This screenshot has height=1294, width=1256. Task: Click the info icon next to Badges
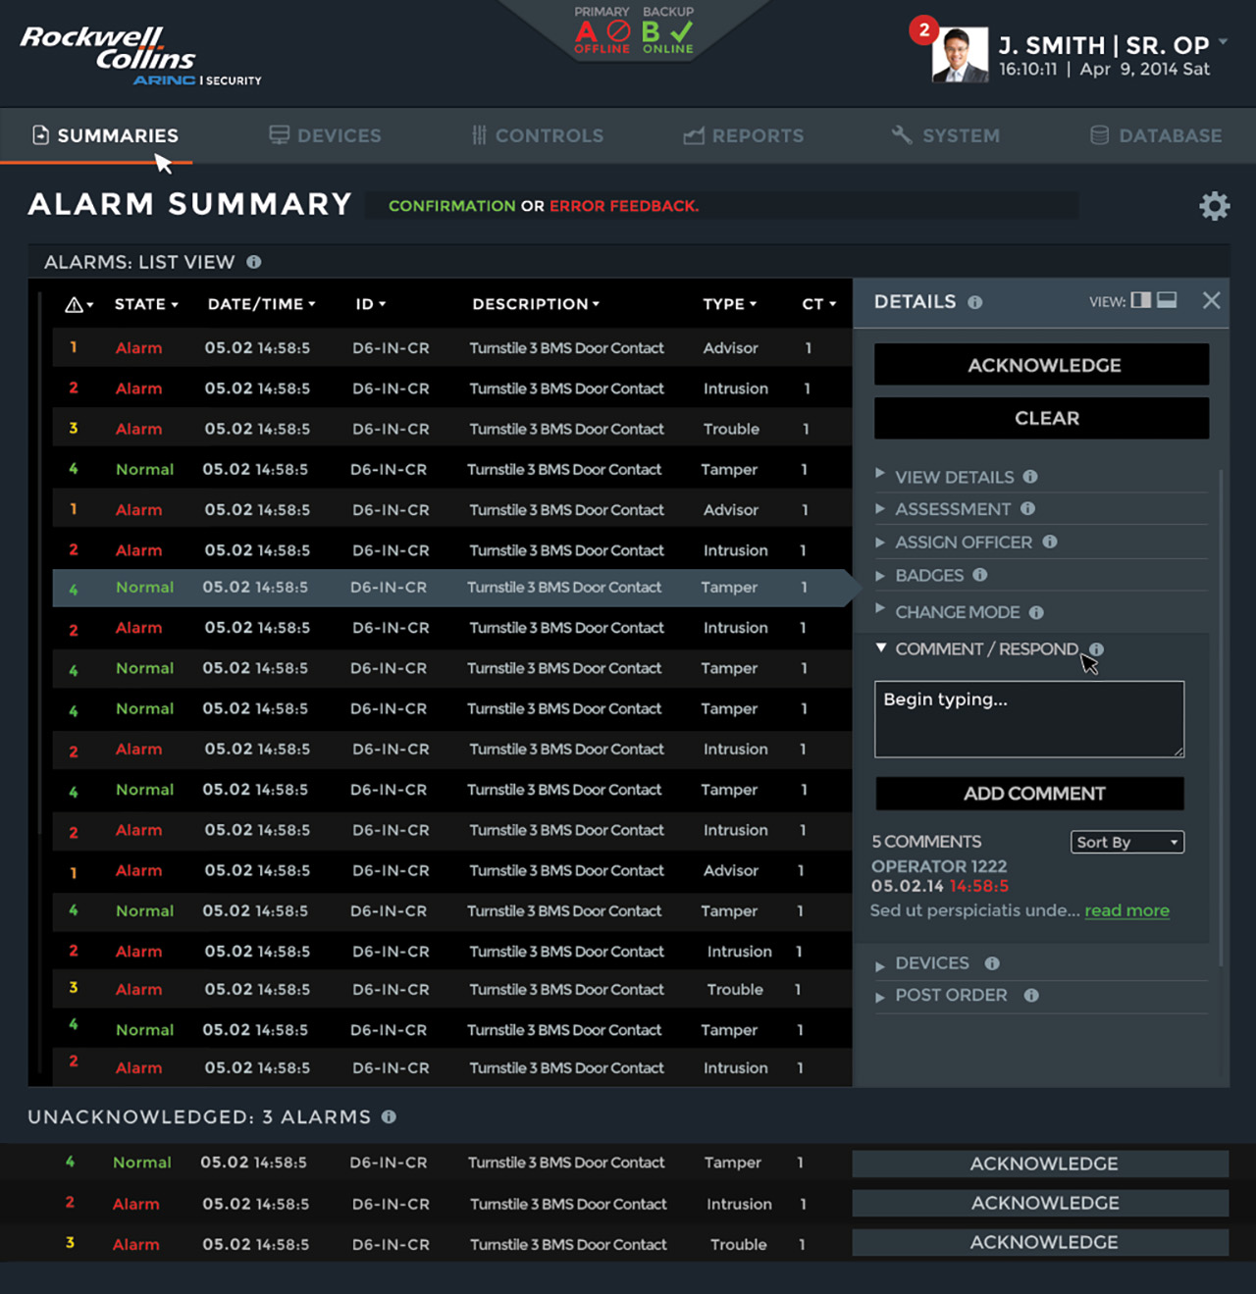[979, 576]
